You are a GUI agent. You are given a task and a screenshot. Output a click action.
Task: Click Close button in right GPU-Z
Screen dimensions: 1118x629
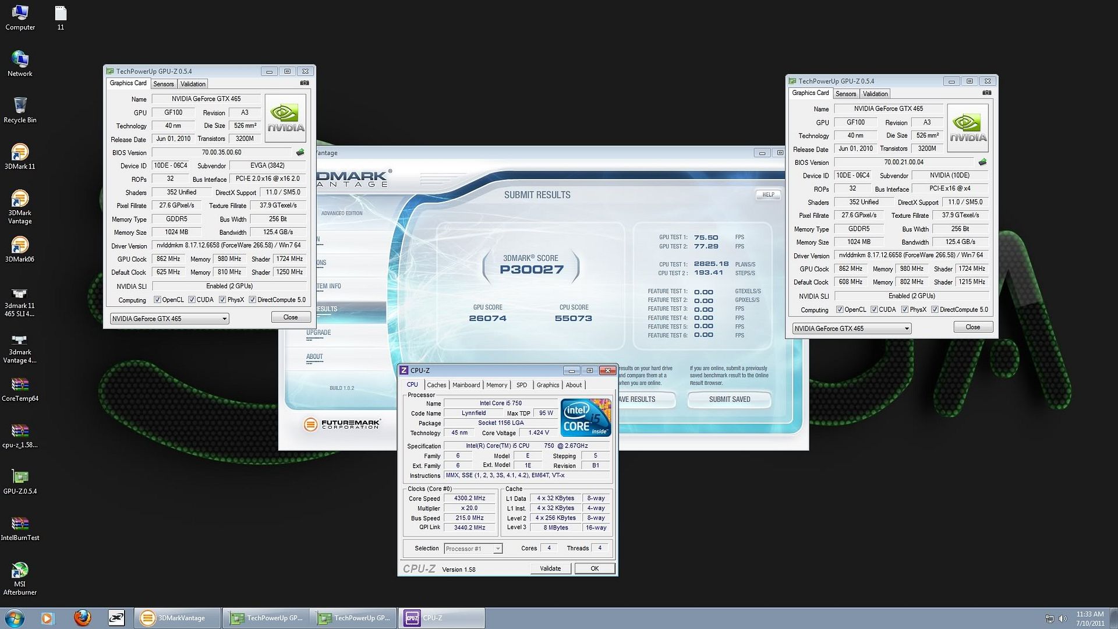pos(973,327)
